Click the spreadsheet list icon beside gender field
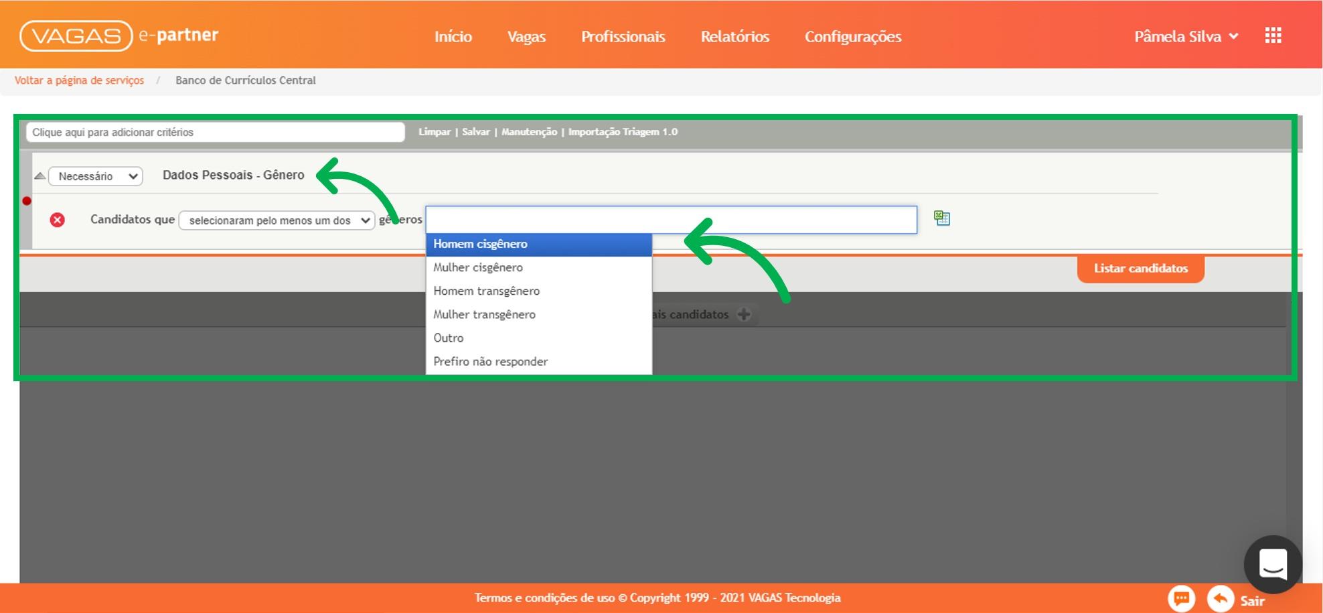 coord(942,218)
